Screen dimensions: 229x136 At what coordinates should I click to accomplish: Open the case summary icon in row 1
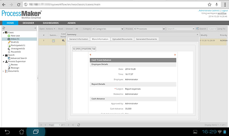[53, 41]
